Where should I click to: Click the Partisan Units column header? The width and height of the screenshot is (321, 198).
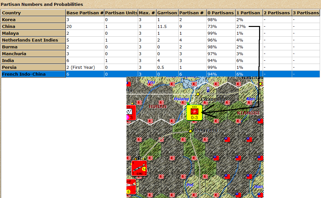pyautogui.click(x=121, y=13)
